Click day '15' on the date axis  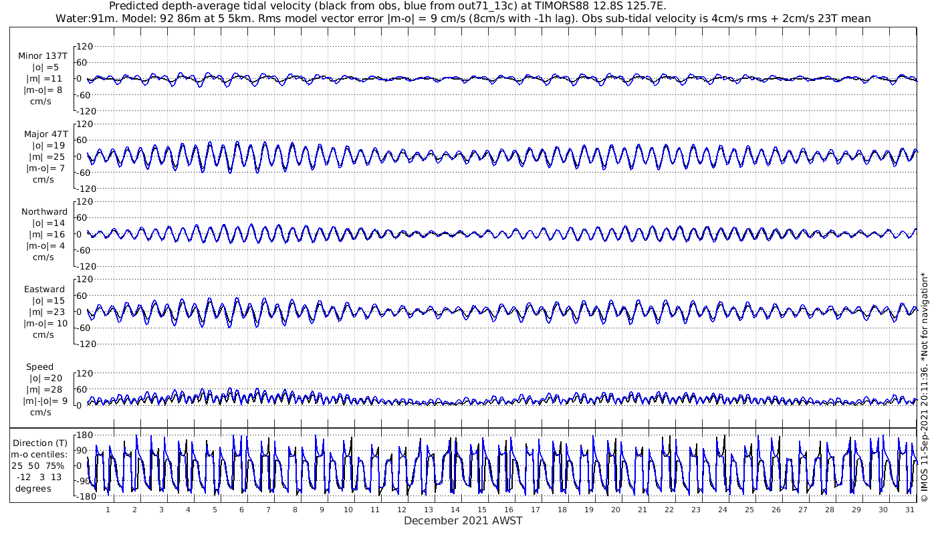pyautogui.click(x=482, y=509)
